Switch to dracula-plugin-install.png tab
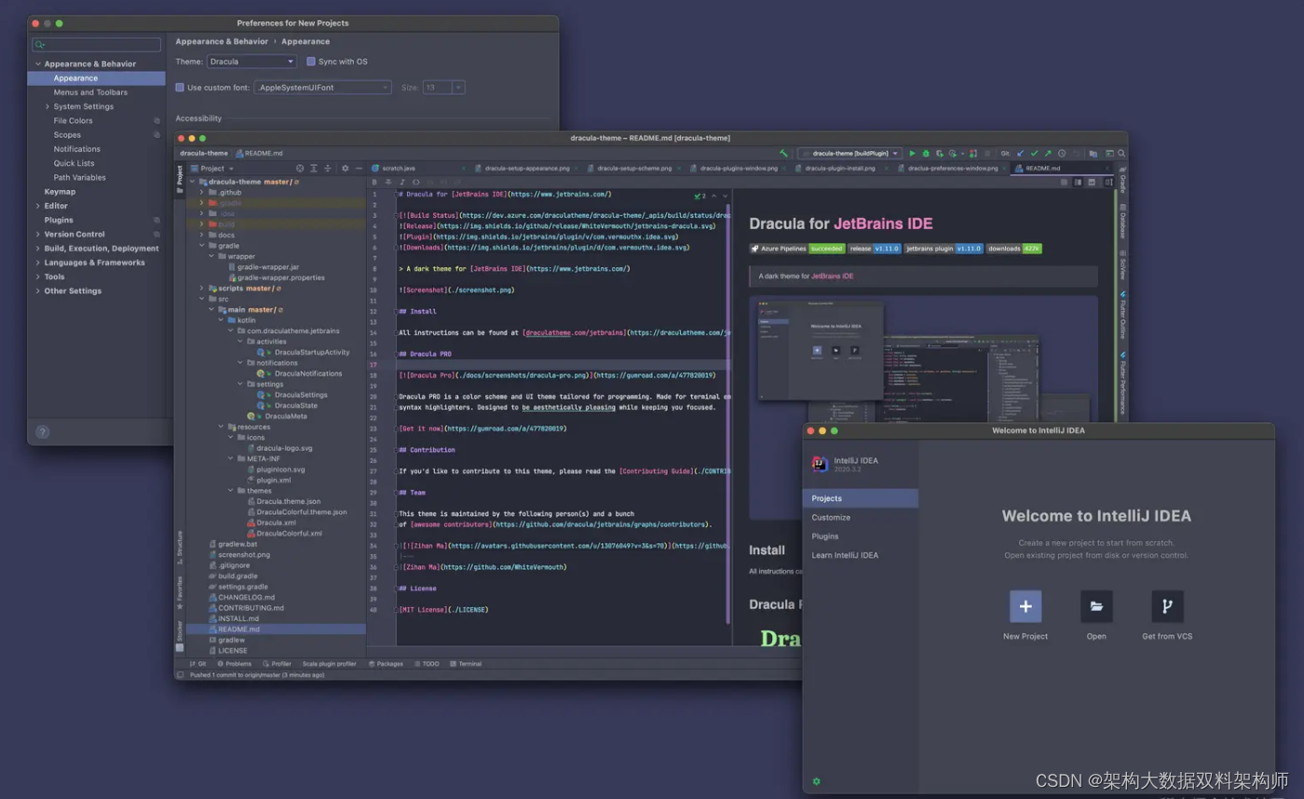Screen dimensions: 1304x799 click(839, 169)
